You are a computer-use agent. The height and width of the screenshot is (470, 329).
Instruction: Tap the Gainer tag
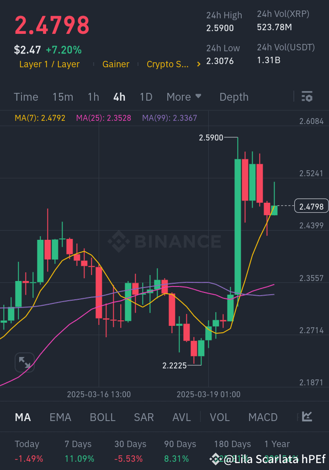pyautogui.click(x=116, y=65)
